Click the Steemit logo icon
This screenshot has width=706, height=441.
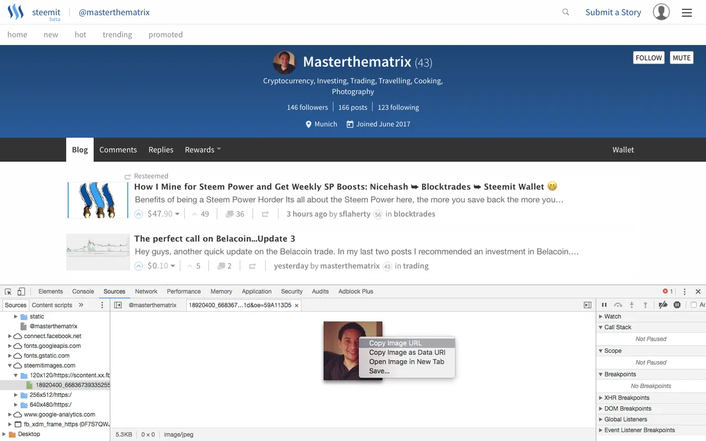15,12
